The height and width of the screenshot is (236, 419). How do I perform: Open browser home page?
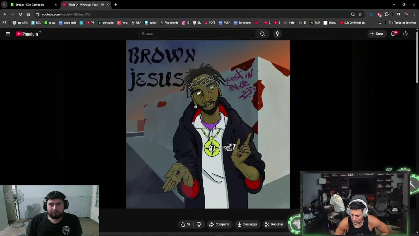tap(28, 14)
